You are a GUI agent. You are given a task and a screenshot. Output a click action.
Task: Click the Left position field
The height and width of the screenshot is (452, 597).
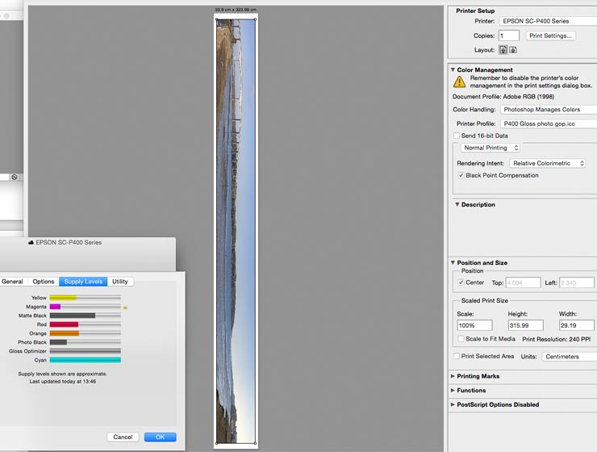[577, 282]
